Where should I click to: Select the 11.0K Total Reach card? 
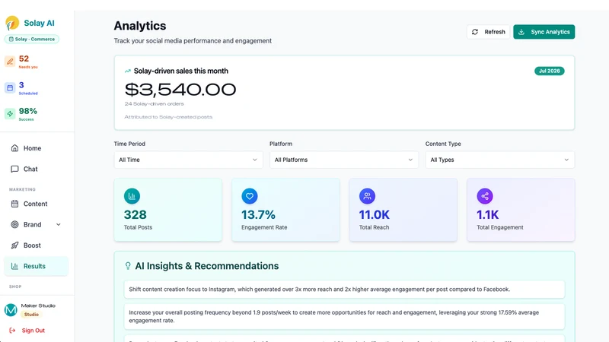403,210
